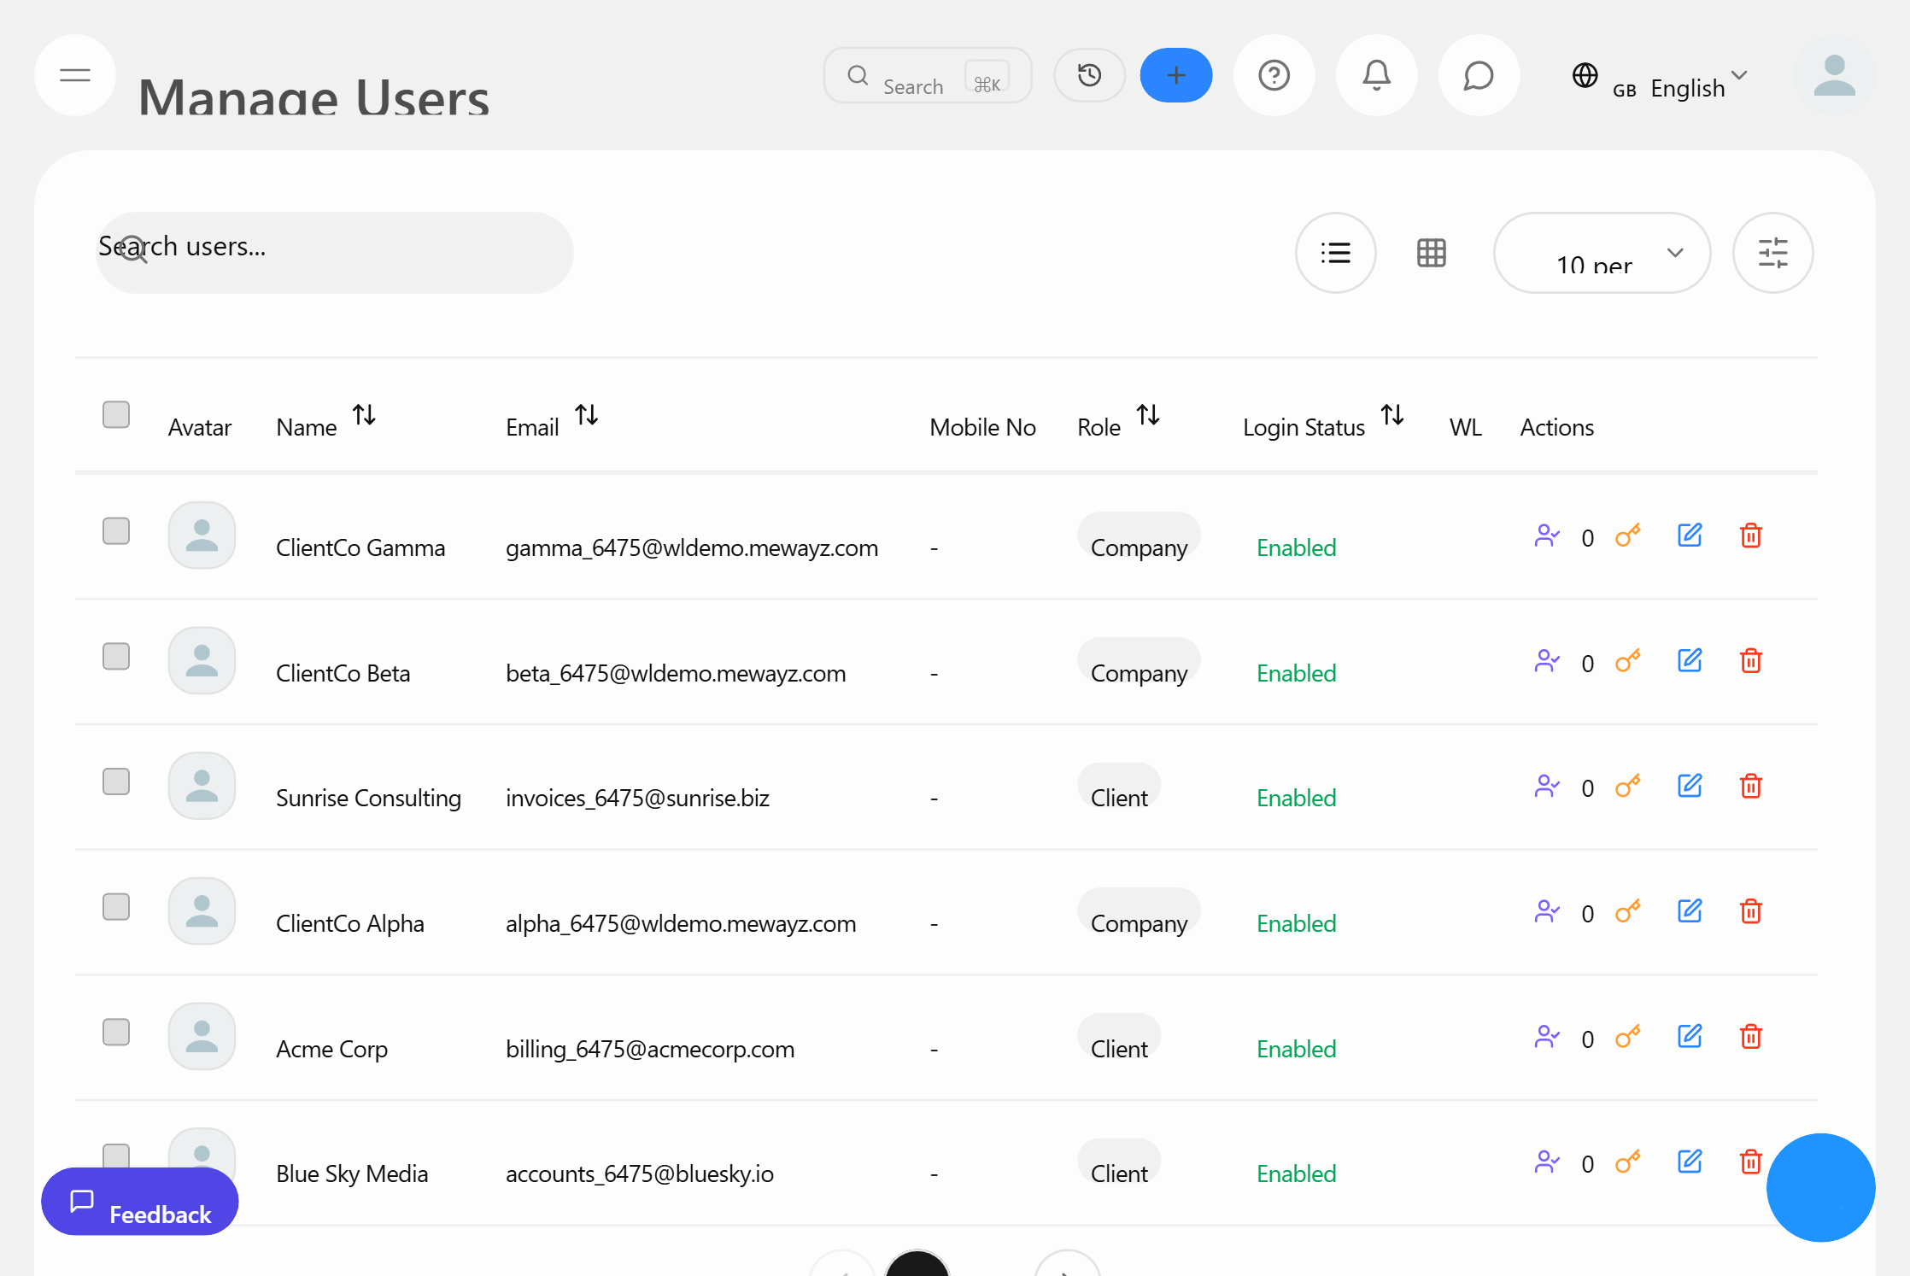
Task: Open the add new user button
Action: (x=1175, y=75)
